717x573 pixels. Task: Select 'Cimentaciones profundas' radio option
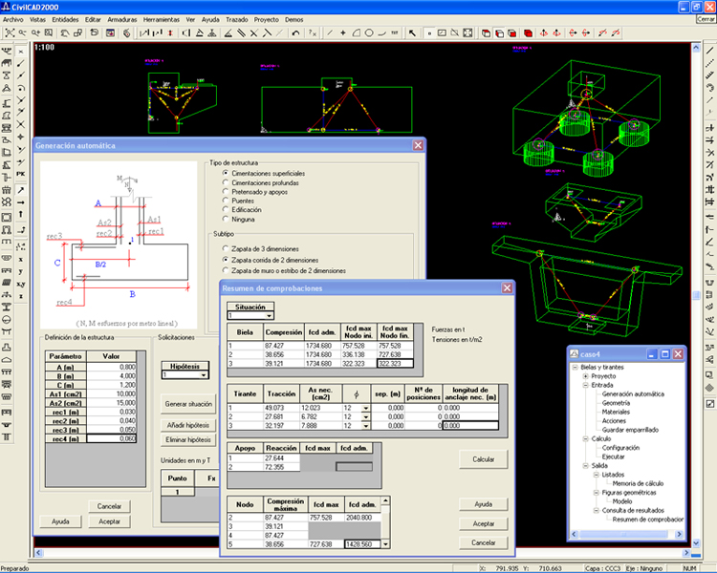[x=224, y=181]
